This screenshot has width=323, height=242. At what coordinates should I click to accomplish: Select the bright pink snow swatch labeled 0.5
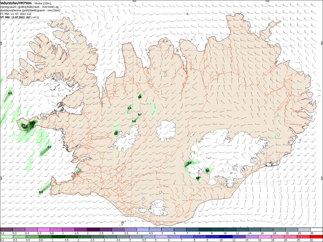43,230
